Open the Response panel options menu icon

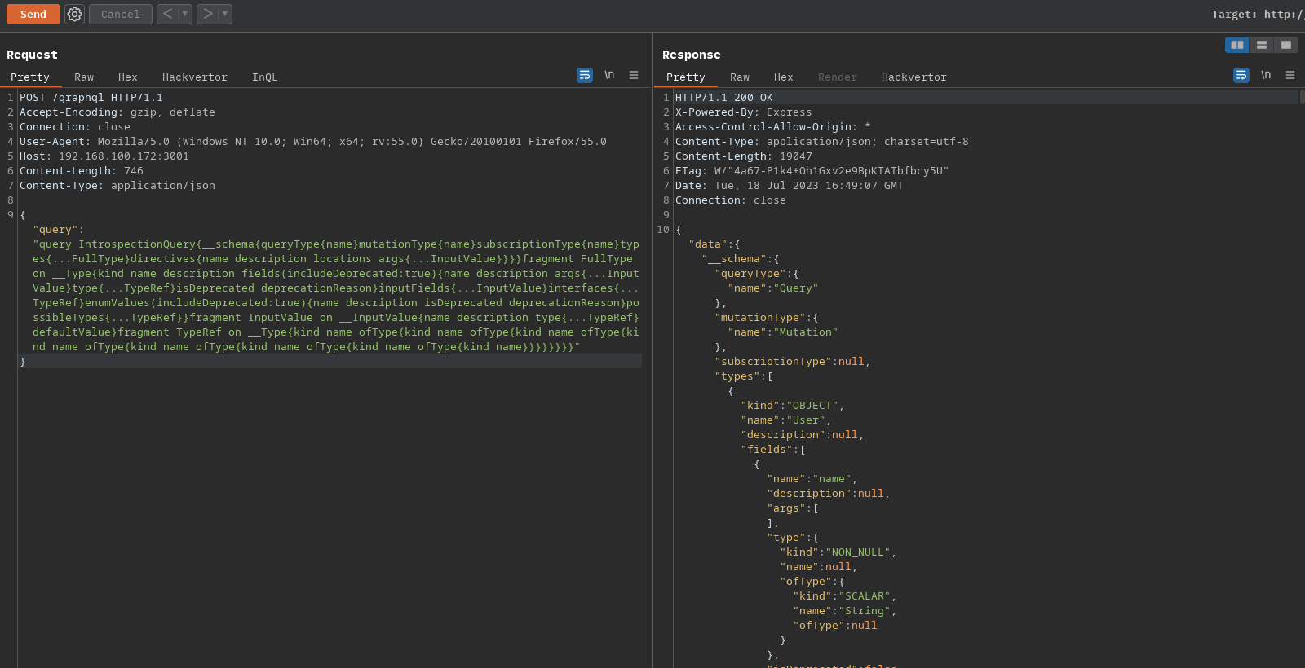coord(1290,75)
